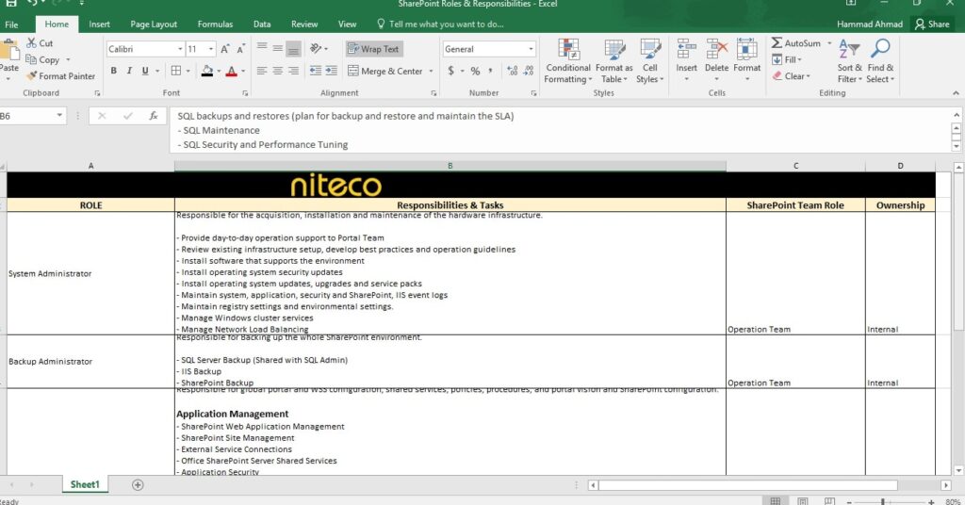Apply accounting dollar format
The width and height of the screenshot is (965, 505).
coord(451,71)
